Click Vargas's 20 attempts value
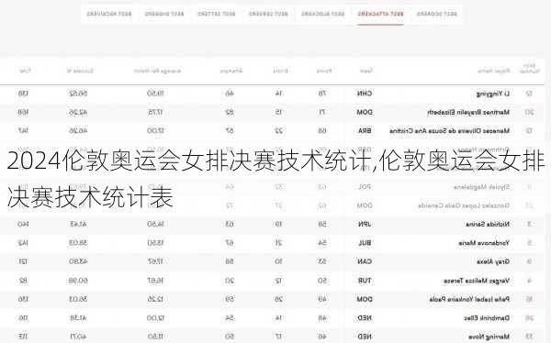 tap(230, 281)
